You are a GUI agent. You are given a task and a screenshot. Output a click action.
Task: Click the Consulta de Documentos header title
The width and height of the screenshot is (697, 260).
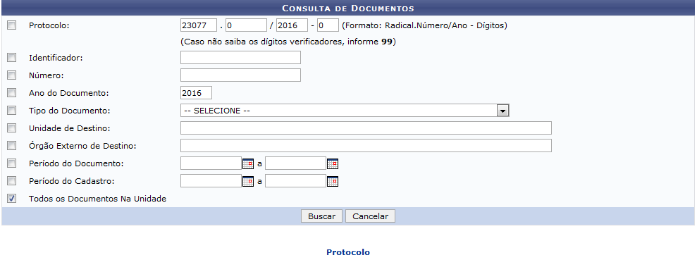[x=348, y=8]
